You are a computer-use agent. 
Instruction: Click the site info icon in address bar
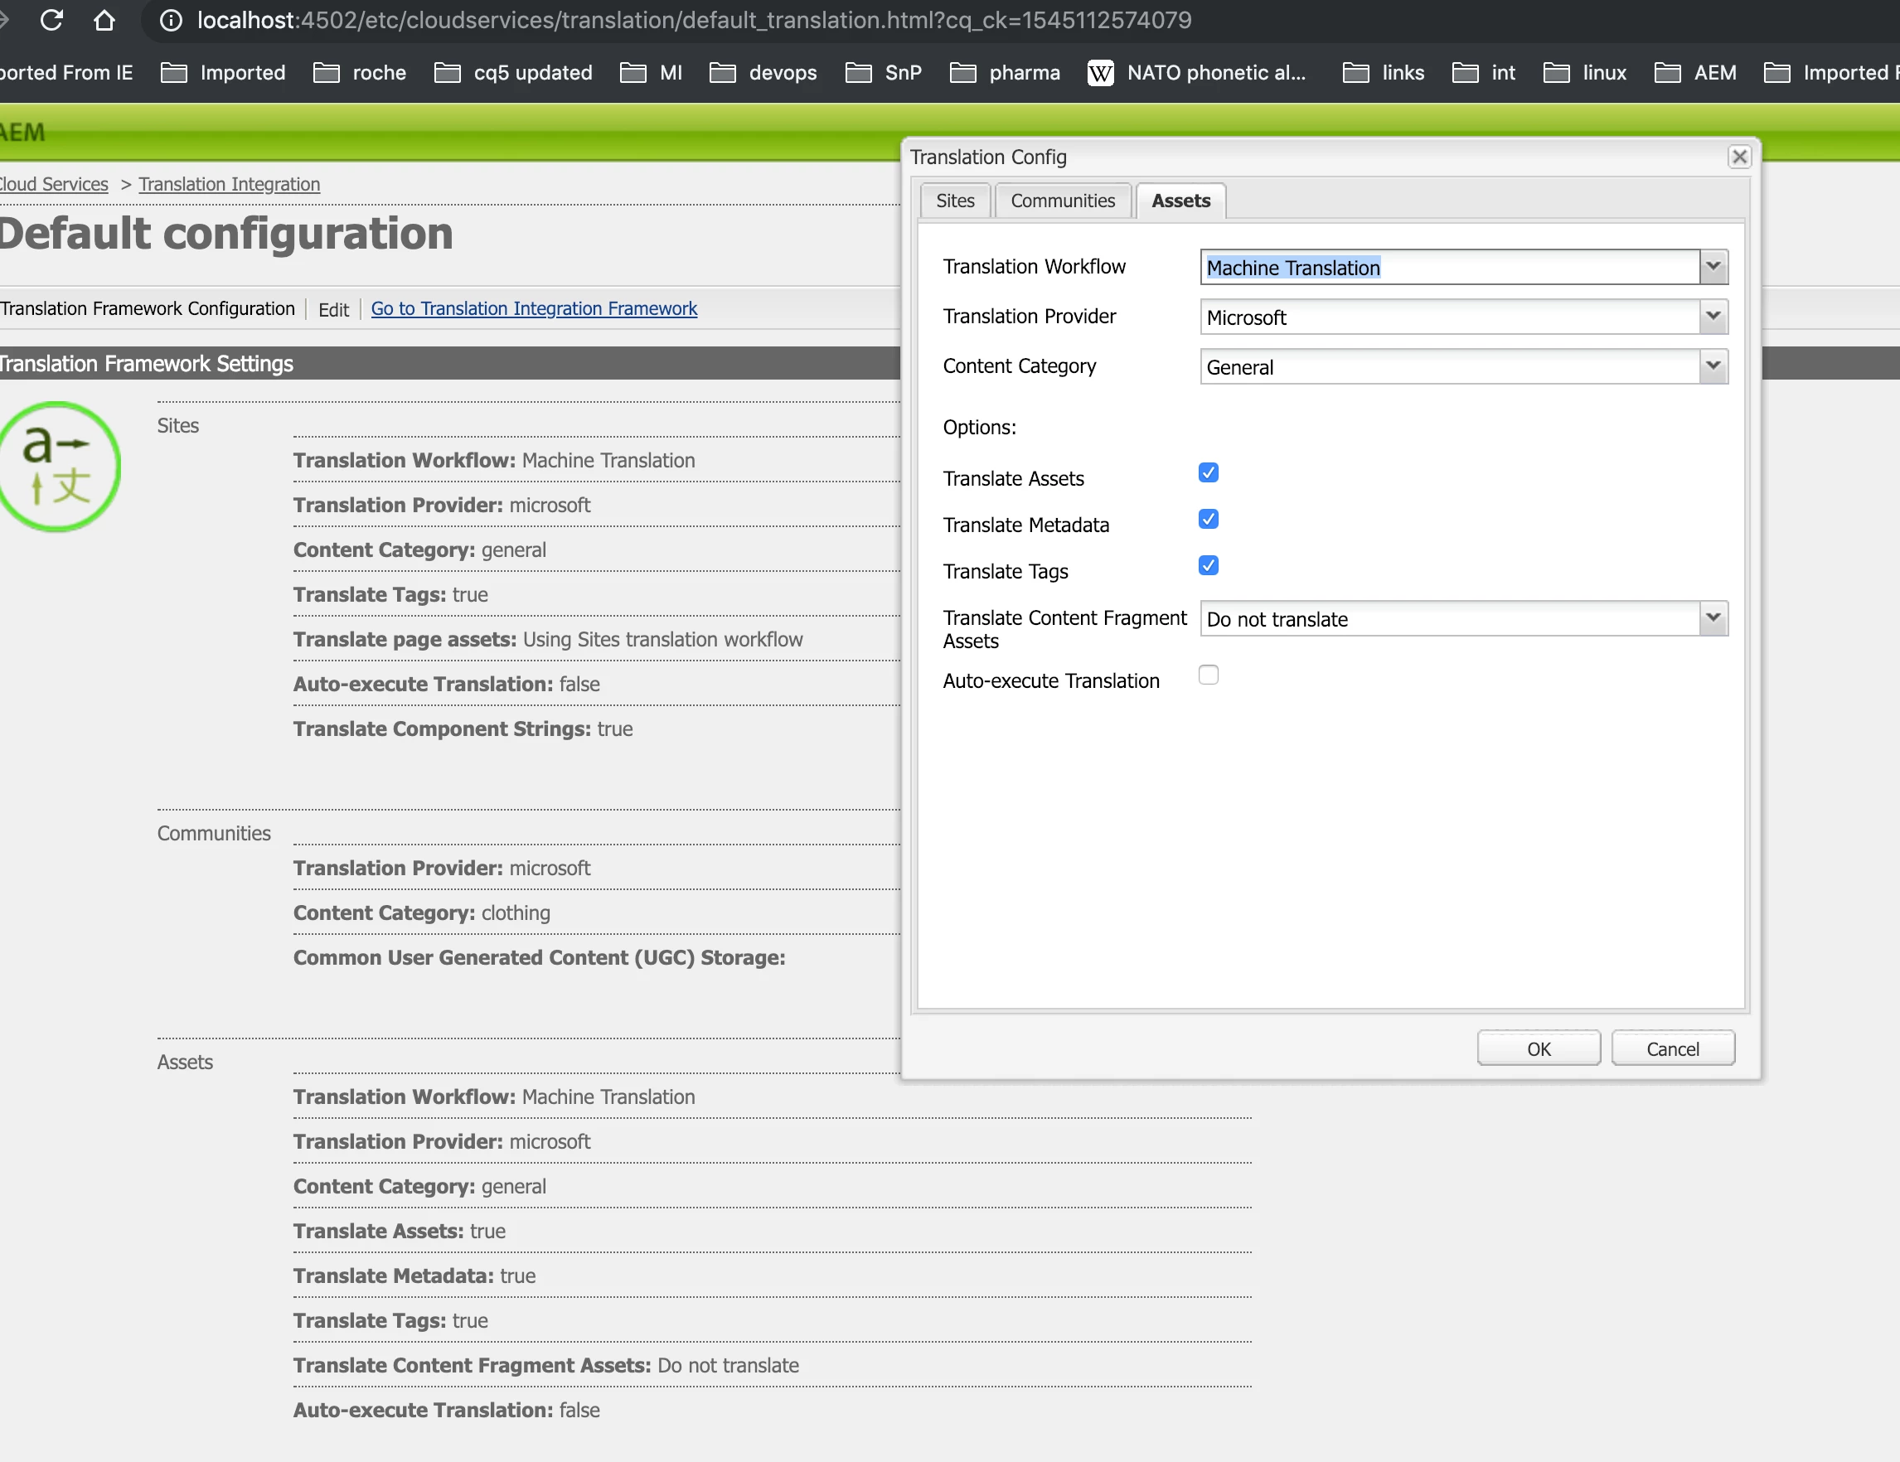click(172, 20)
